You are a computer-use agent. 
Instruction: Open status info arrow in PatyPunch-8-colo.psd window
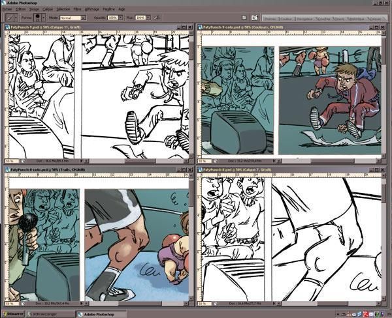tap(82, 304)
